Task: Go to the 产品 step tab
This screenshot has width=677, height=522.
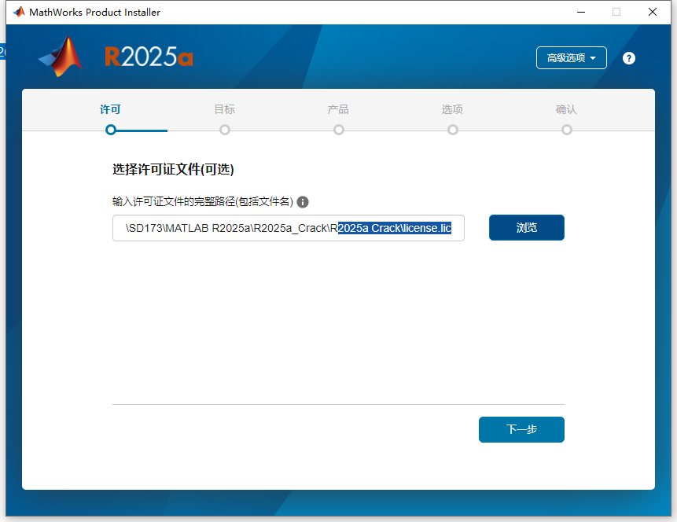Action: 338,109
